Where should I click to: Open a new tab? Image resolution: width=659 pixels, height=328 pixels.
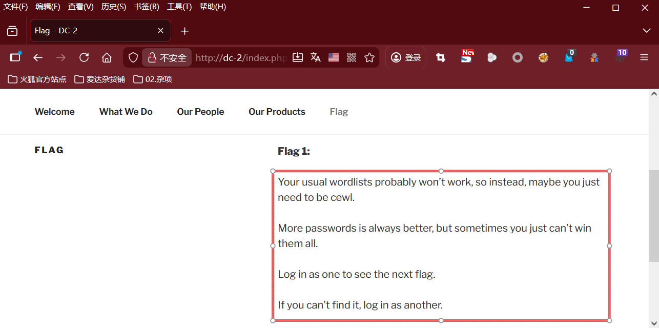(x=184, y=31)
